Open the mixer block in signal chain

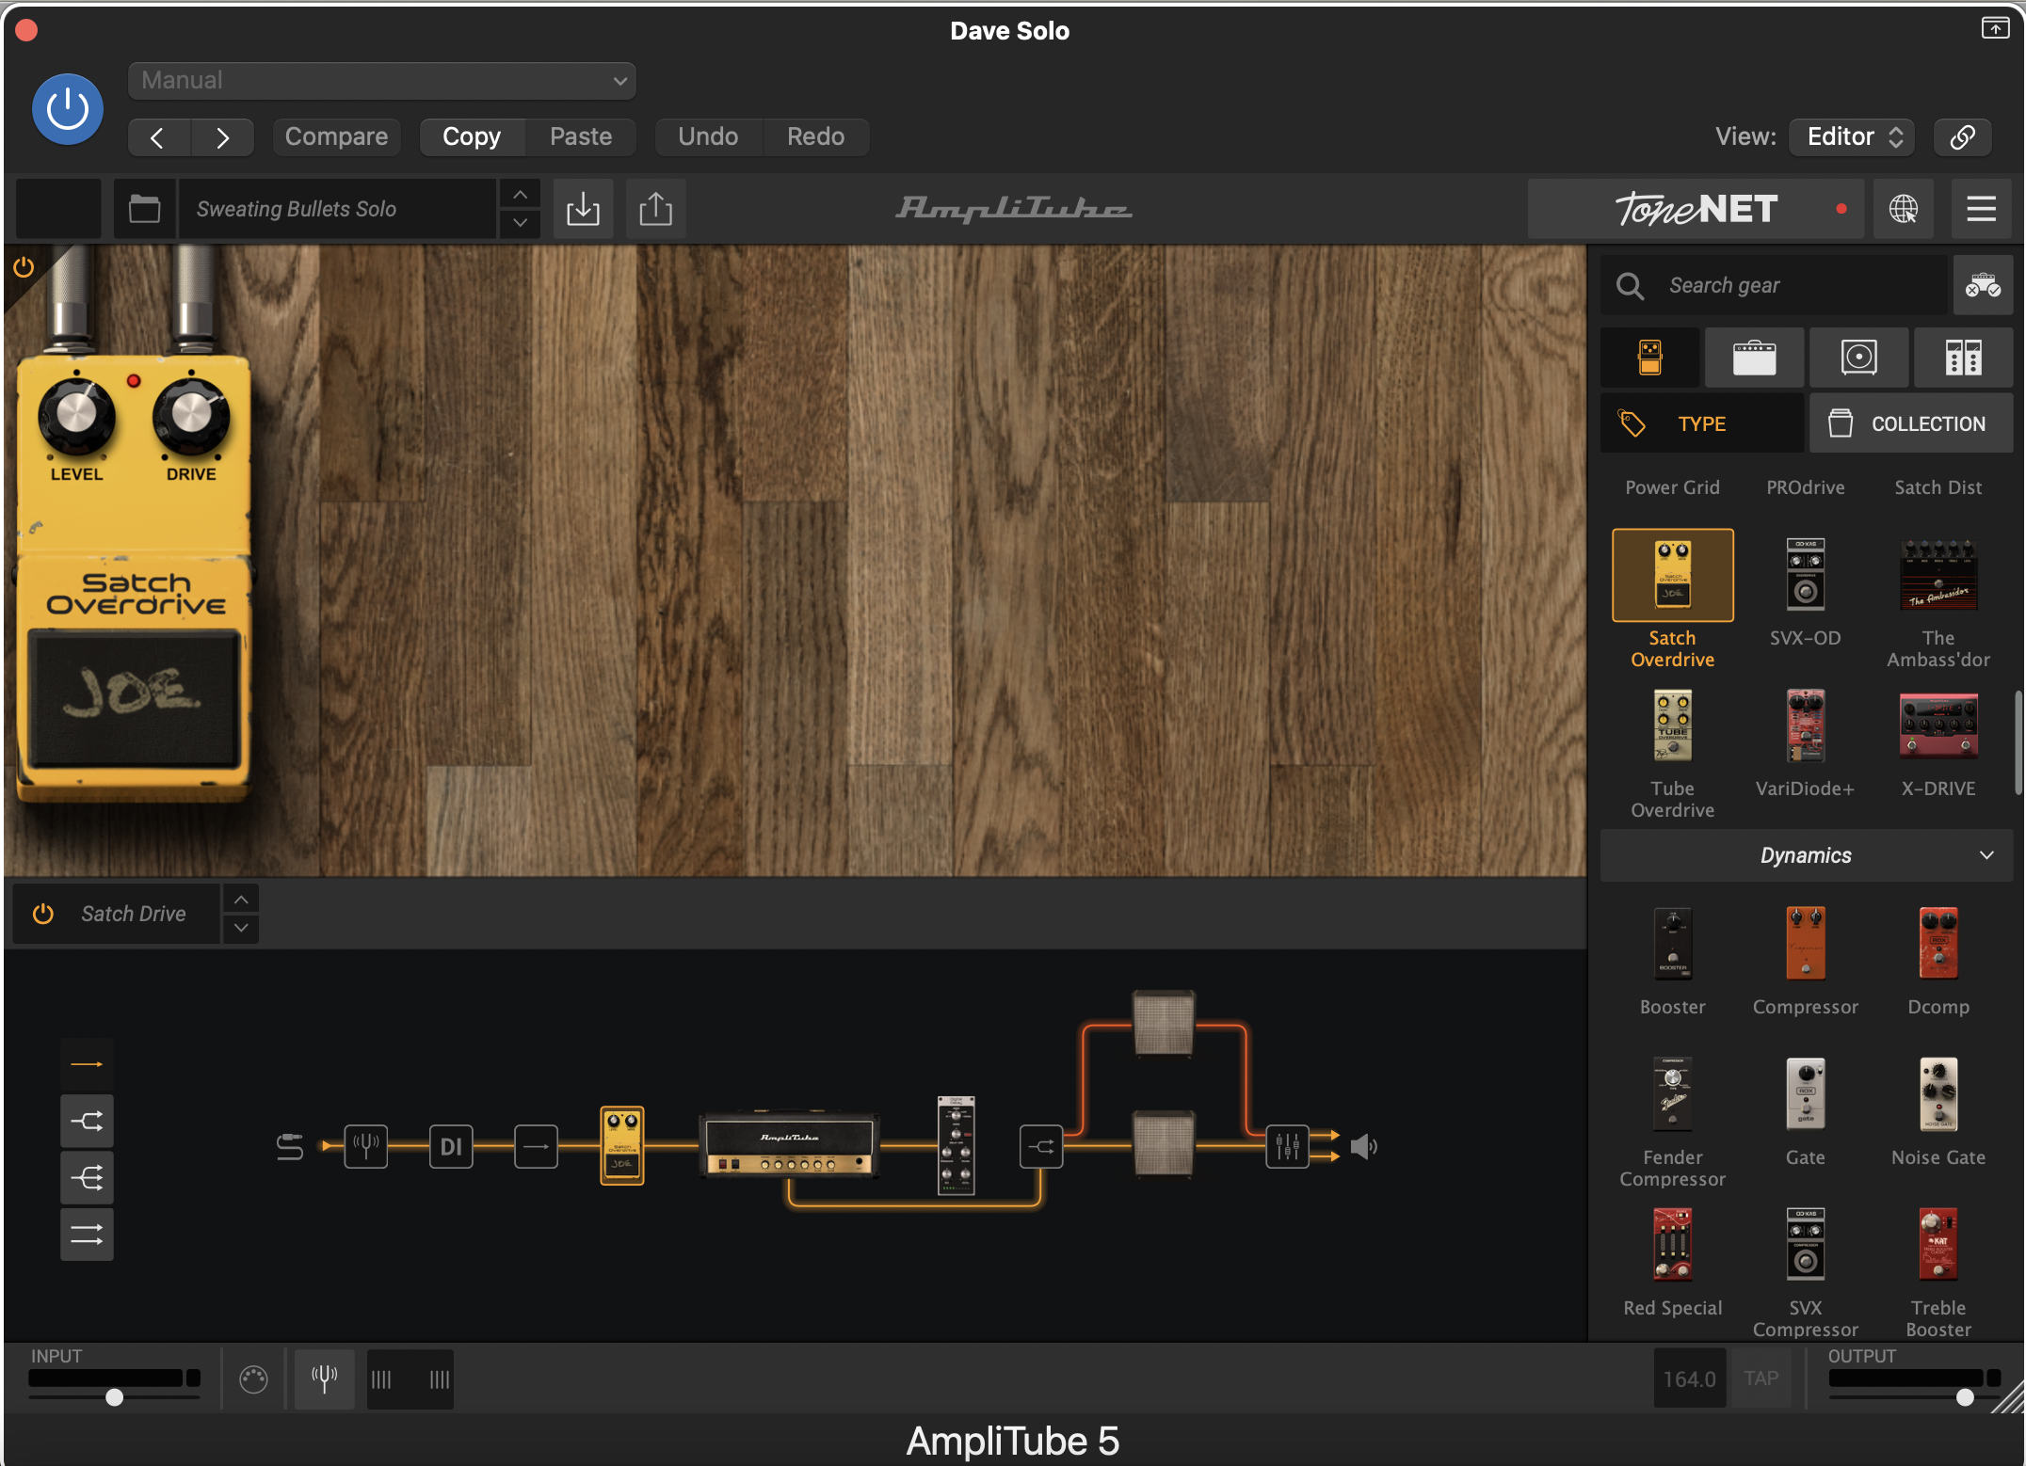[1287, 1146]
